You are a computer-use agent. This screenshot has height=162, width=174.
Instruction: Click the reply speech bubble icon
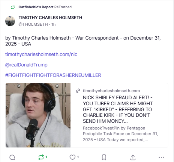click(x=12, y=157)
